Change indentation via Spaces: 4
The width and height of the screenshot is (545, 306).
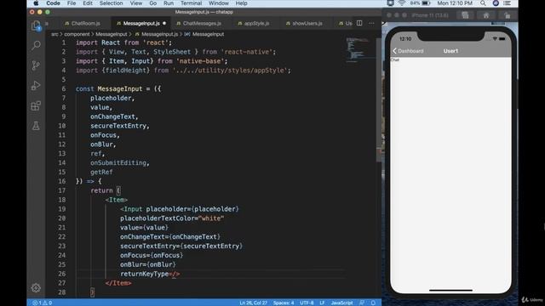point(284,303)
